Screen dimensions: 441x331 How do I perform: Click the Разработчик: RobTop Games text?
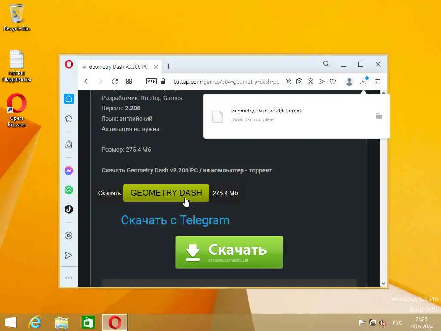click(142, 98)
